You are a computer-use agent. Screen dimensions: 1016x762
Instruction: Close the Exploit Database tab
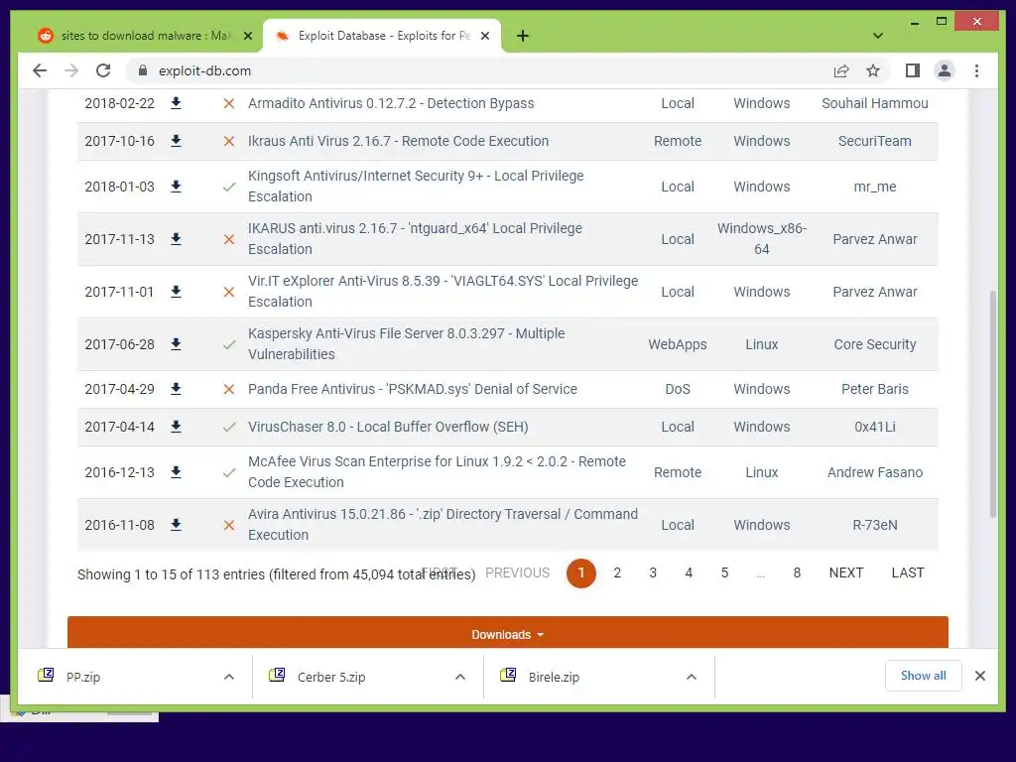484,36
